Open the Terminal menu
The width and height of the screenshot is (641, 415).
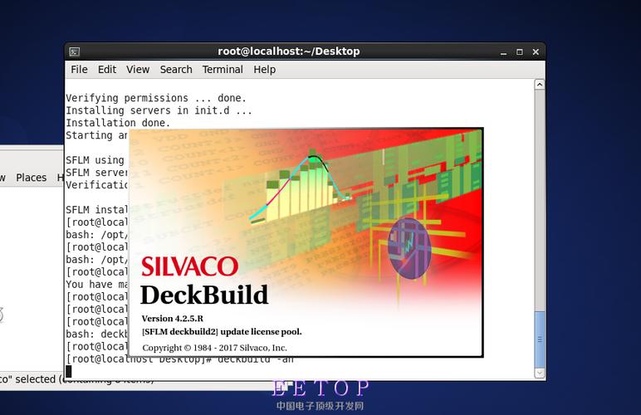(223, 70)
